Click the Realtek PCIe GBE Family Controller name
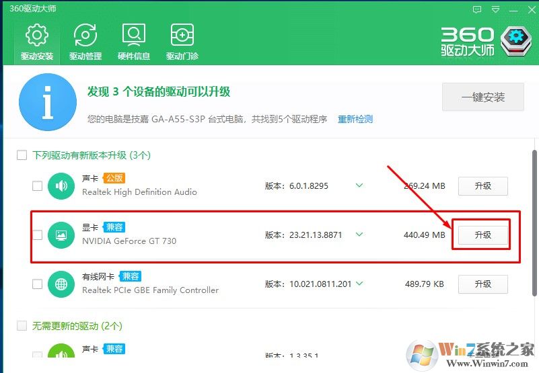 click(151, 290)
